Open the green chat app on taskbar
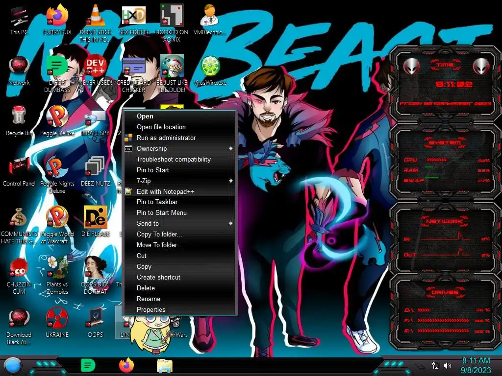 tap(88, 366)
